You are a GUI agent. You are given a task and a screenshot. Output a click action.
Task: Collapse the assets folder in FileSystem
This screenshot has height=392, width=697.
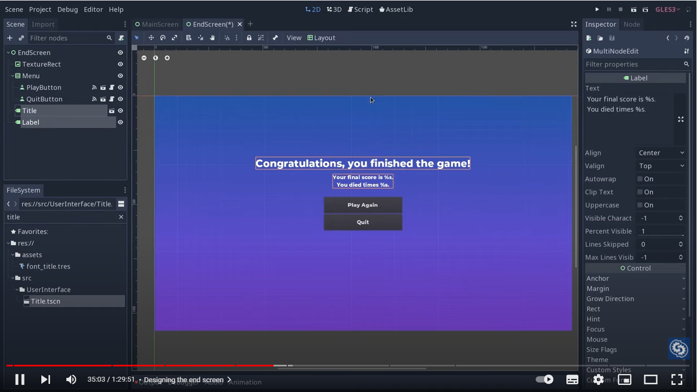point(13,255)
